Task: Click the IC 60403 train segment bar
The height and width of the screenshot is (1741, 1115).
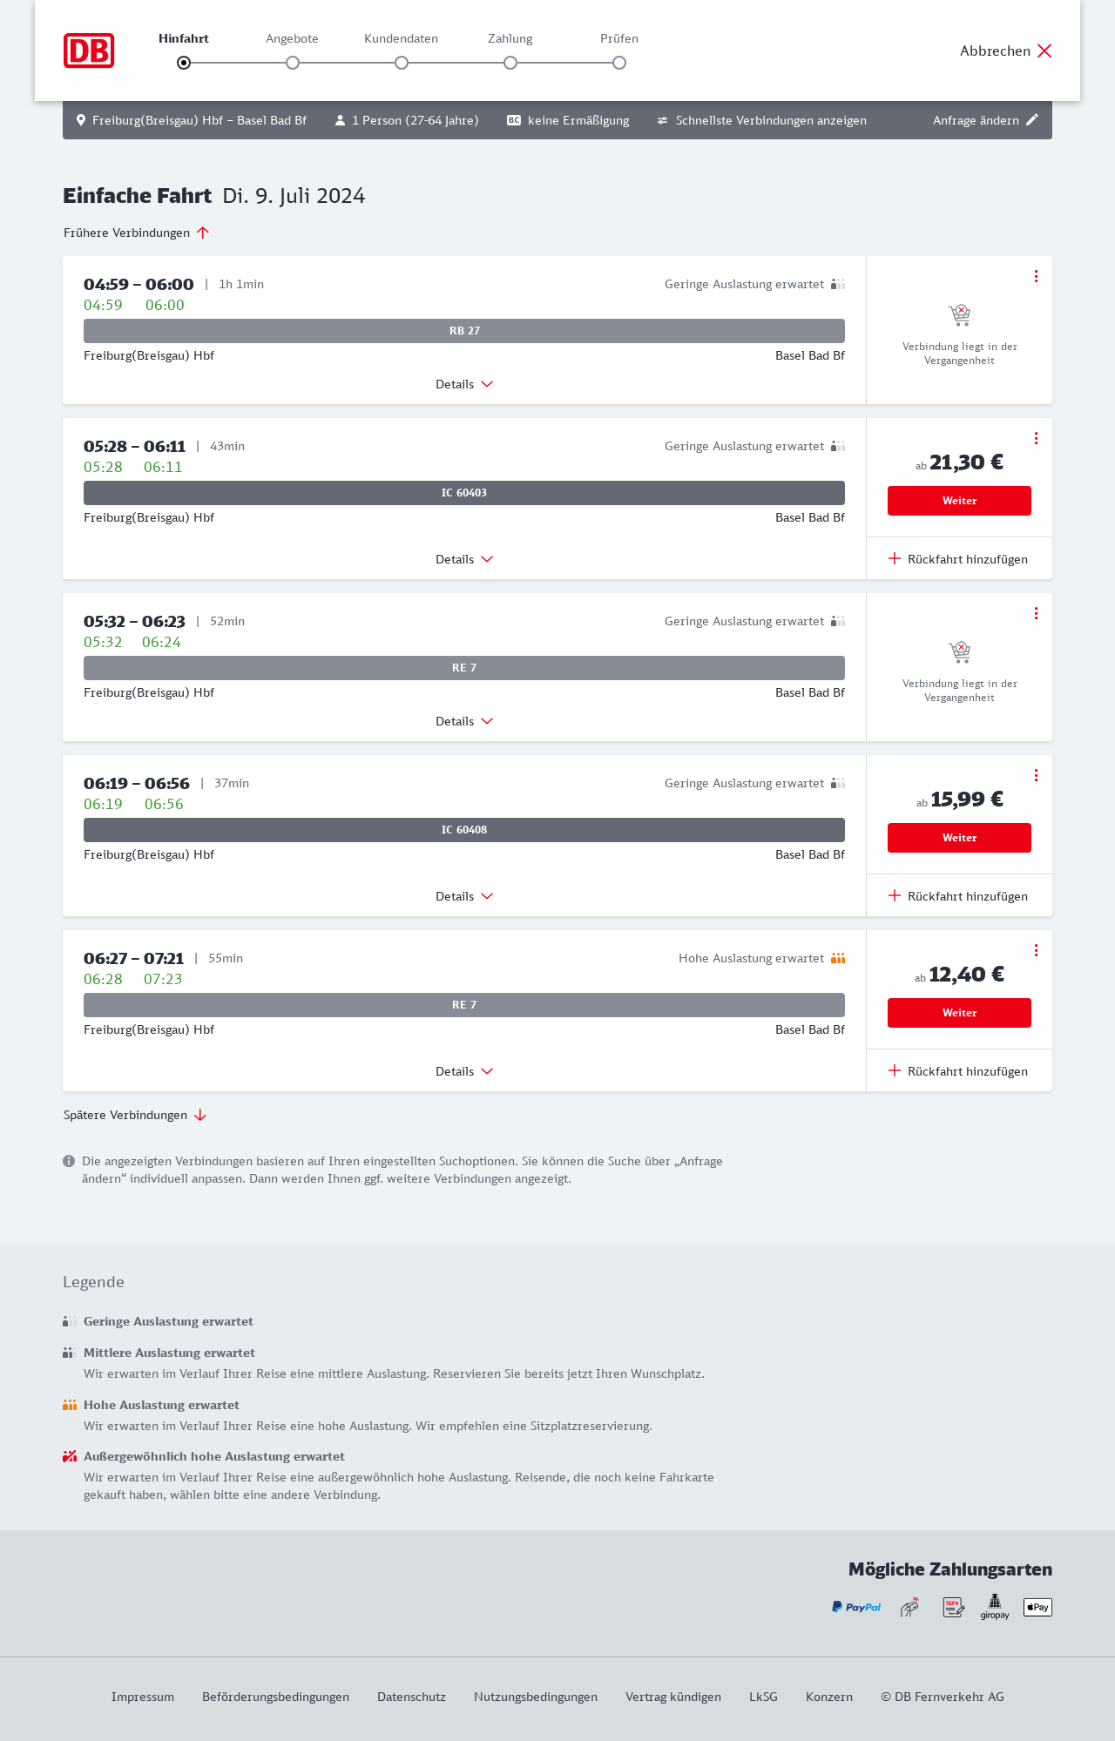Action: (x=464, y=493)
